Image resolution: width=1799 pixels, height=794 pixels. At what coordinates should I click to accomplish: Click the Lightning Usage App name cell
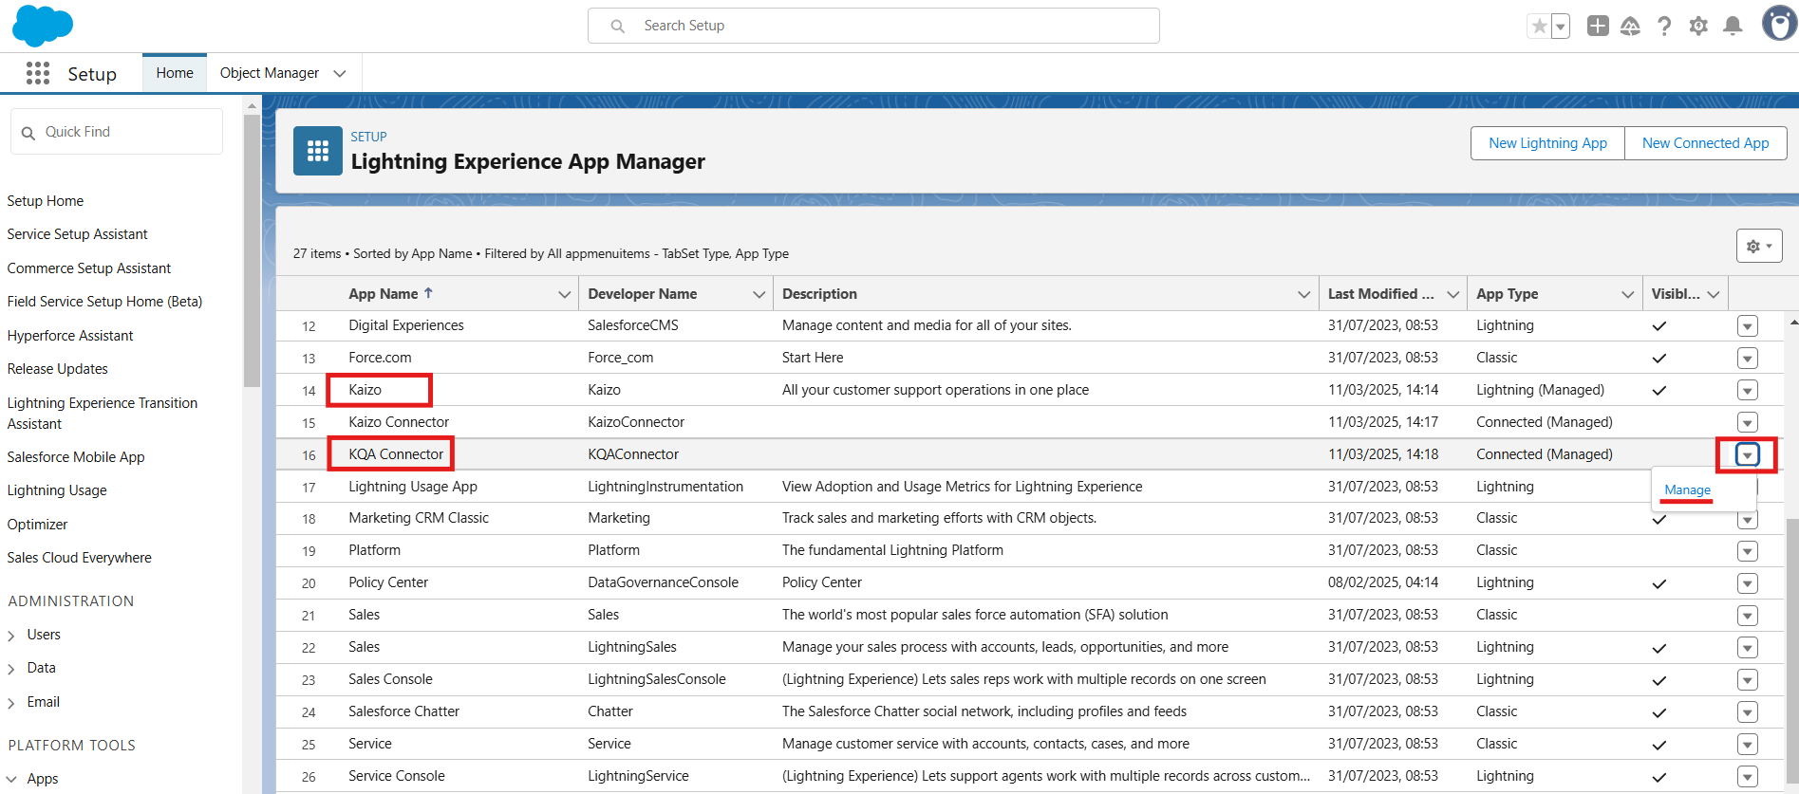413,487
